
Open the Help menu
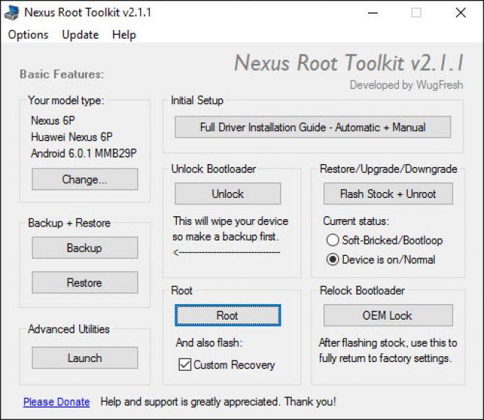(124, 34)
